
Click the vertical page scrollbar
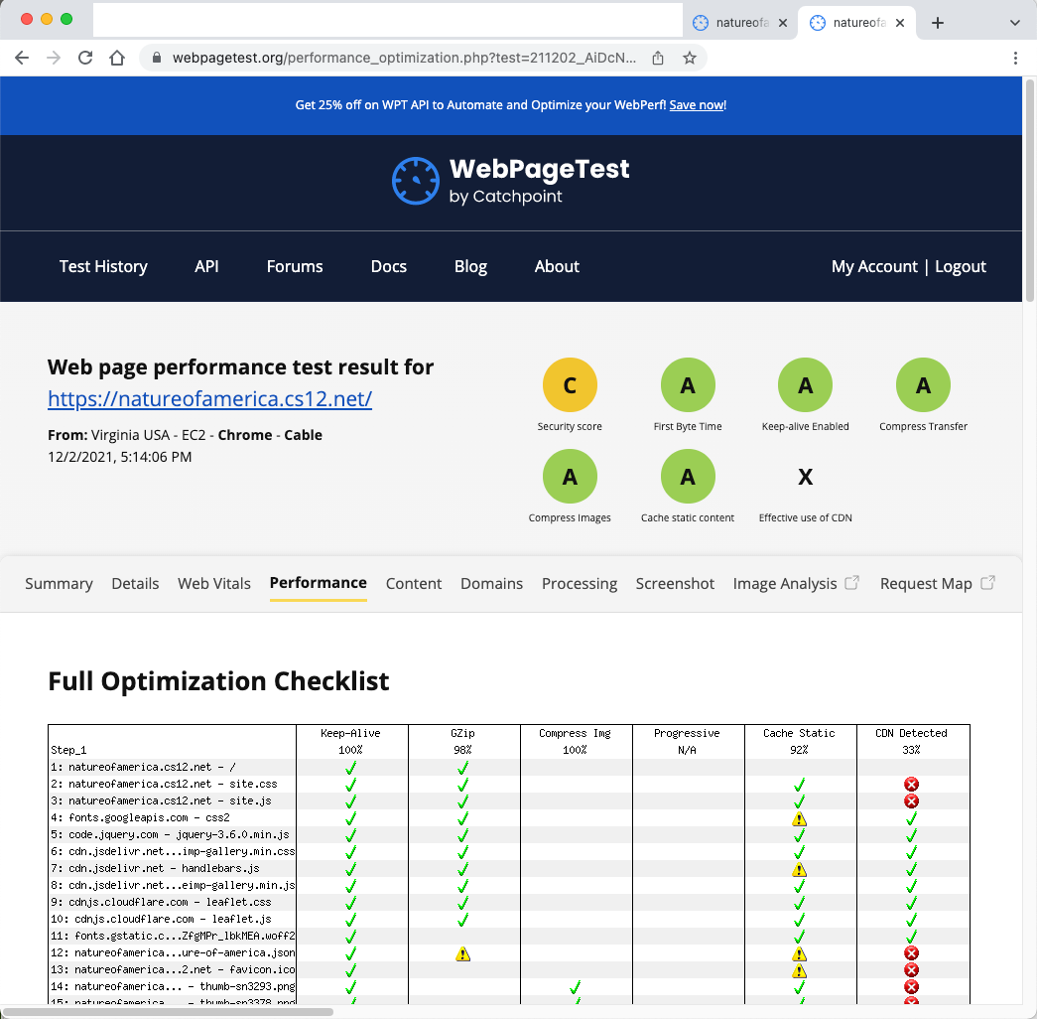pos(1029,190)
